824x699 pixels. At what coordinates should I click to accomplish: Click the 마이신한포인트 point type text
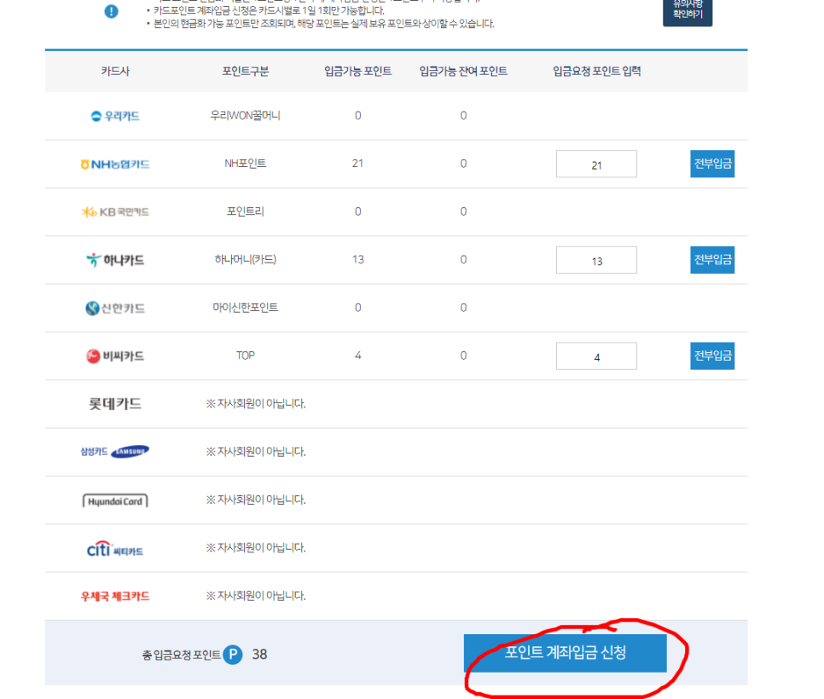(x=246, y=308)
